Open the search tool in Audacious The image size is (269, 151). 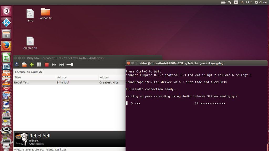(x=17, y=65)
